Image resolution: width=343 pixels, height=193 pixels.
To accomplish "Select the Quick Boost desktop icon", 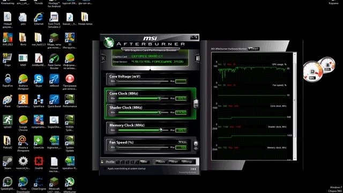I will [54, 101].
